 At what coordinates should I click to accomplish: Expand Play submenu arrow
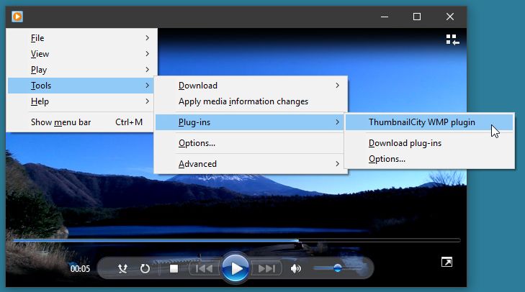(x=148, y=70)
